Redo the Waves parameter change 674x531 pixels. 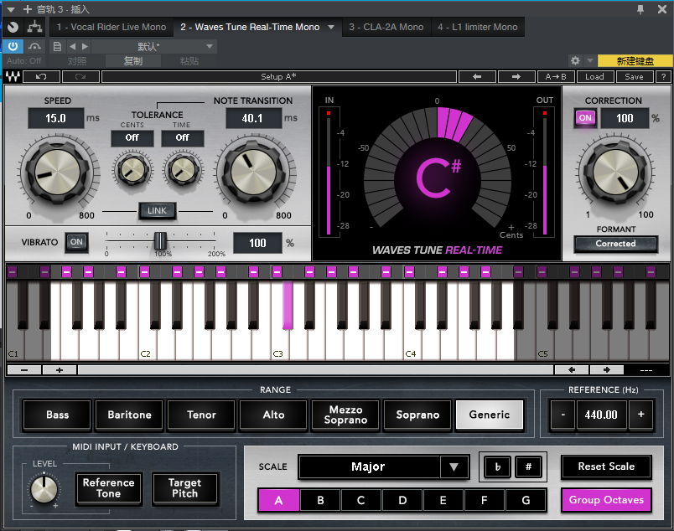tap(80, 77)
